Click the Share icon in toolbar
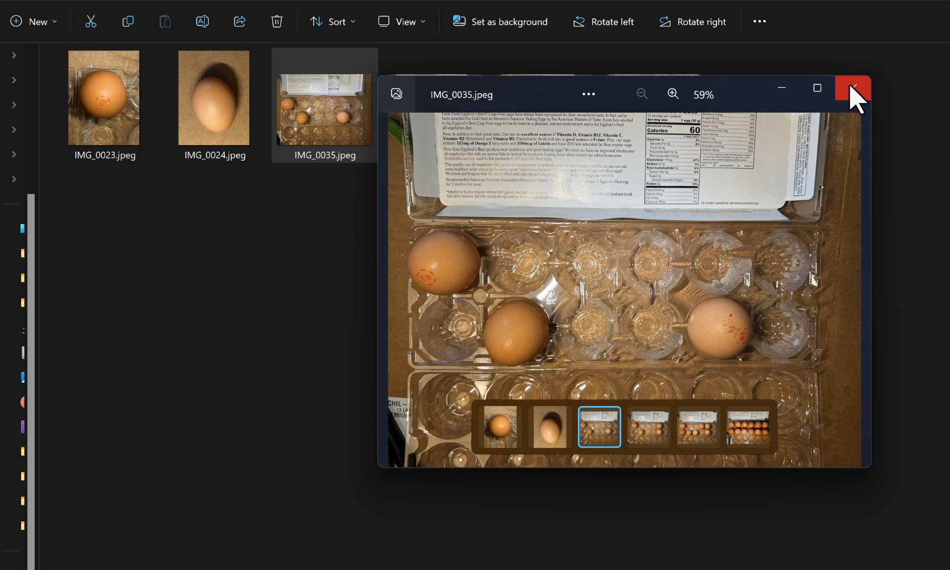 point(239,22)
